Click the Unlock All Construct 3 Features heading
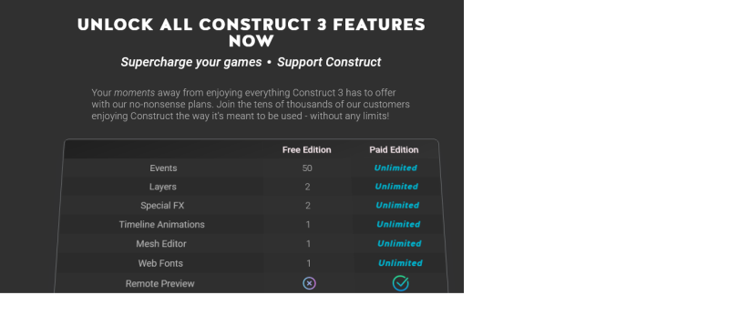This screenshot has width=729, height=336. (252, 33)
